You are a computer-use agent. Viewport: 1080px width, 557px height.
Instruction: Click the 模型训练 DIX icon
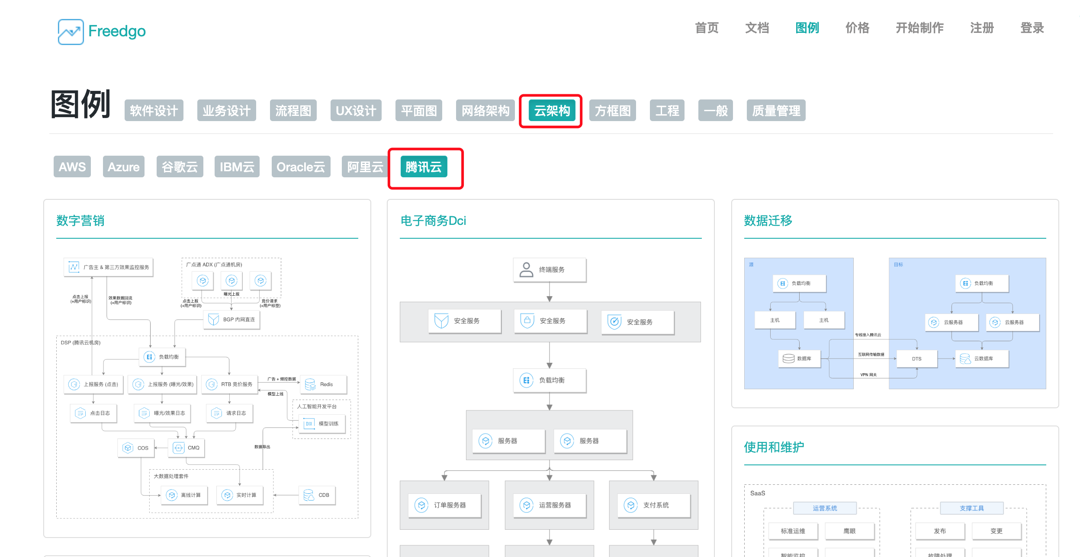point(309,424)
